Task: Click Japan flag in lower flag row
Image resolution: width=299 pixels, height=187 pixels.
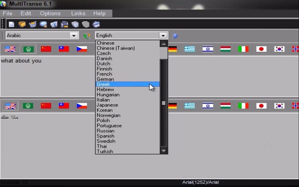Action: (x=262, y=106)
